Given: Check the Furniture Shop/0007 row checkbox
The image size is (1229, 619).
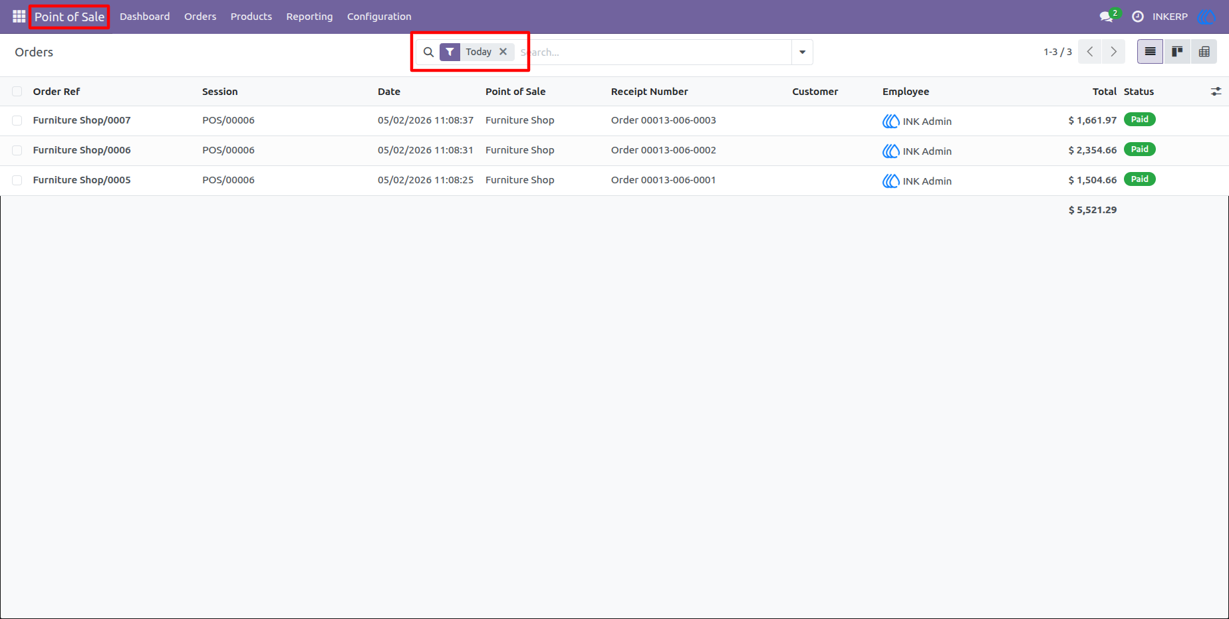Looking at the screenshot, I should click(x=17, y=121).
